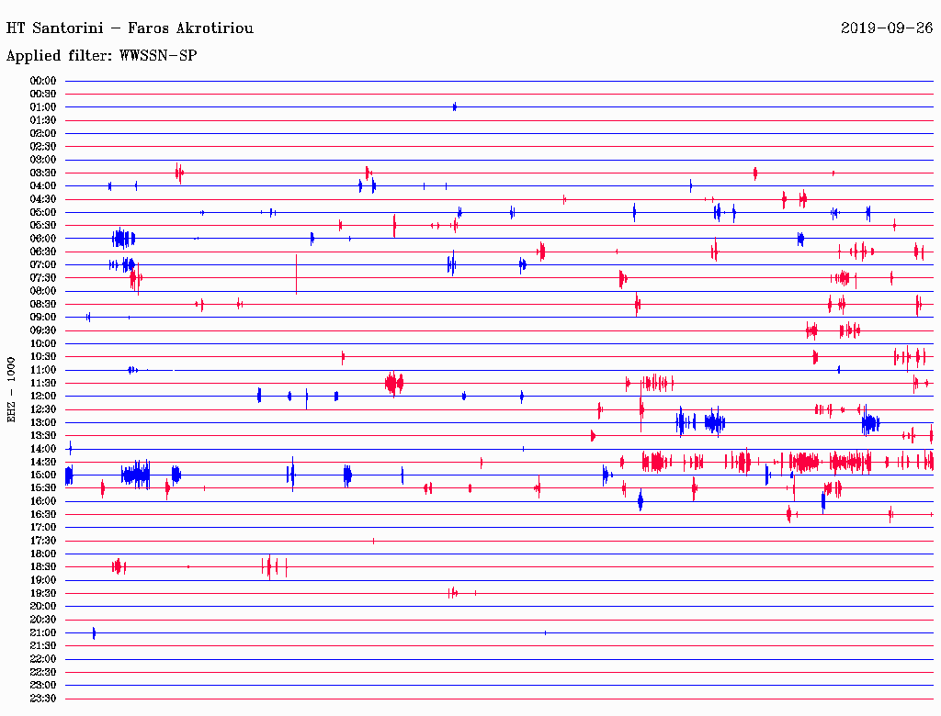Click the Applied filter: WWSSN-SP text
The image size is (941, 716).
(x=101, y=56)
